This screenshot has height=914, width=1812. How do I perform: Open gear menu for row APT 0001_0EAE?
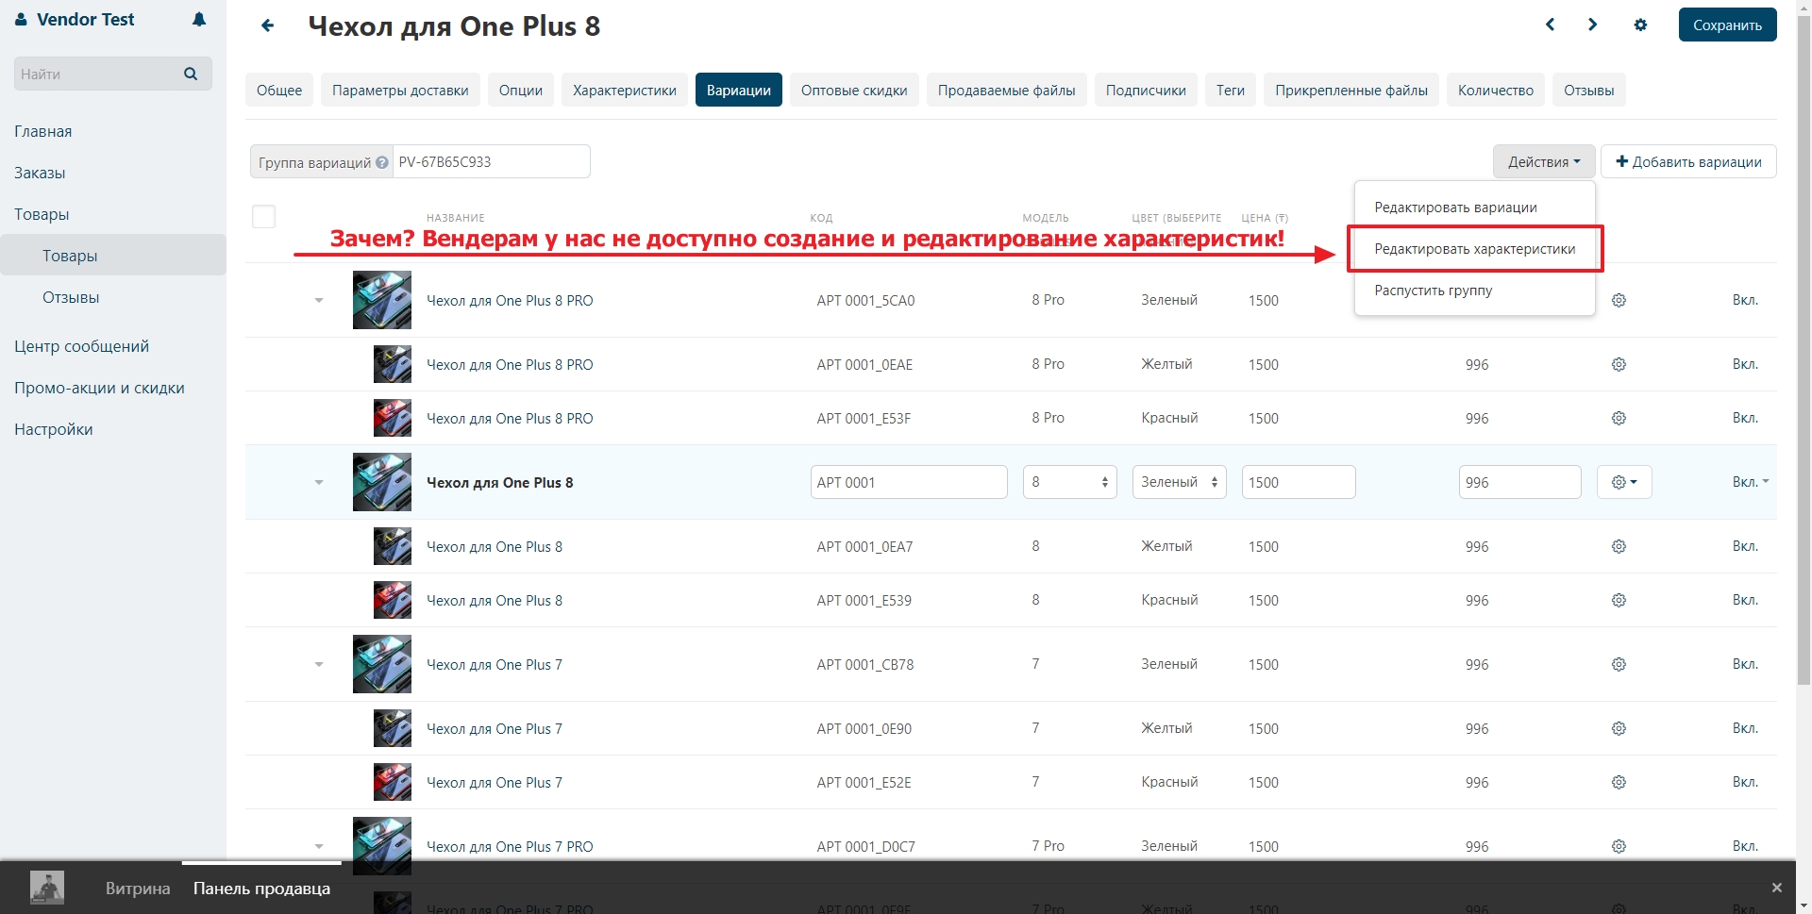click(1619, 364)
